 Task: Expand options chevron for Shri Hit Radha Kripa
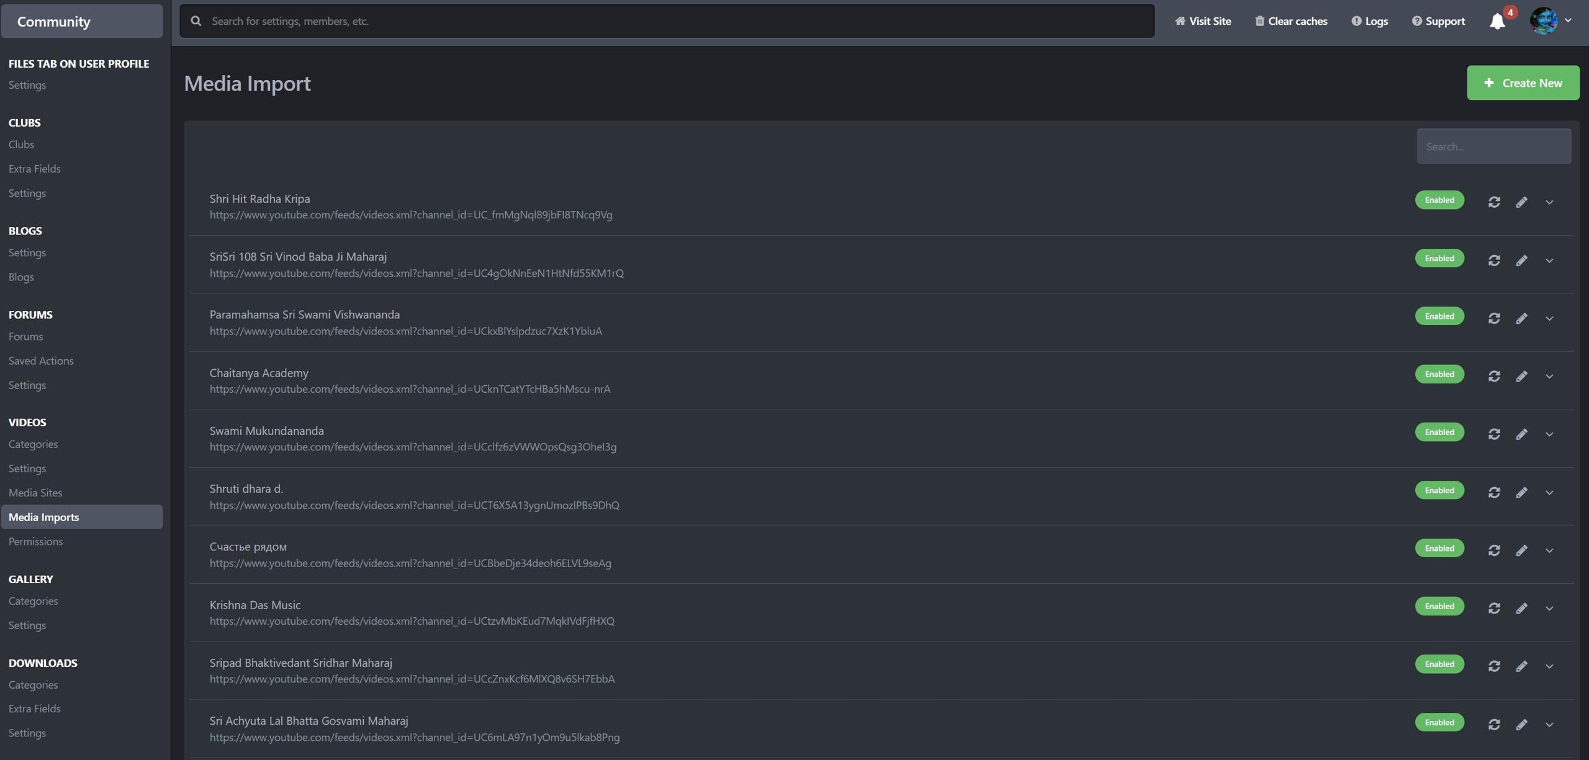[1549, 202]
